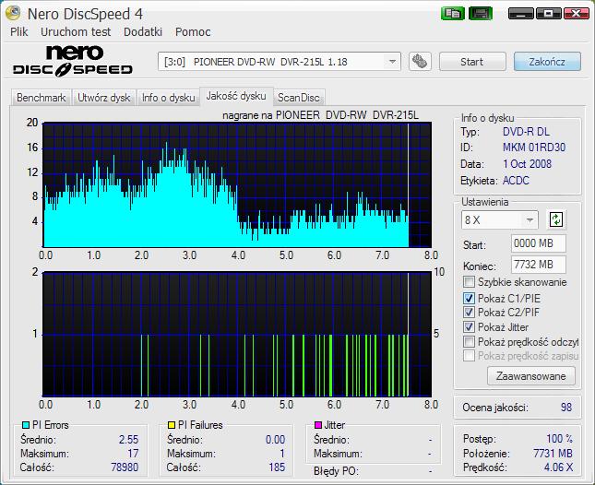The width and height of the screenshot is (595, 485).
Task: Click the Etykieta value ACDC
Action: [x=516, y=180]
